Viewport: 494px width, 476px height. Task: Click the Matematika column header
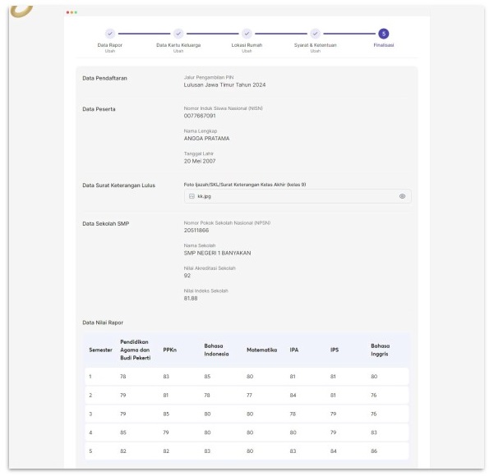(x=262, y=350)
